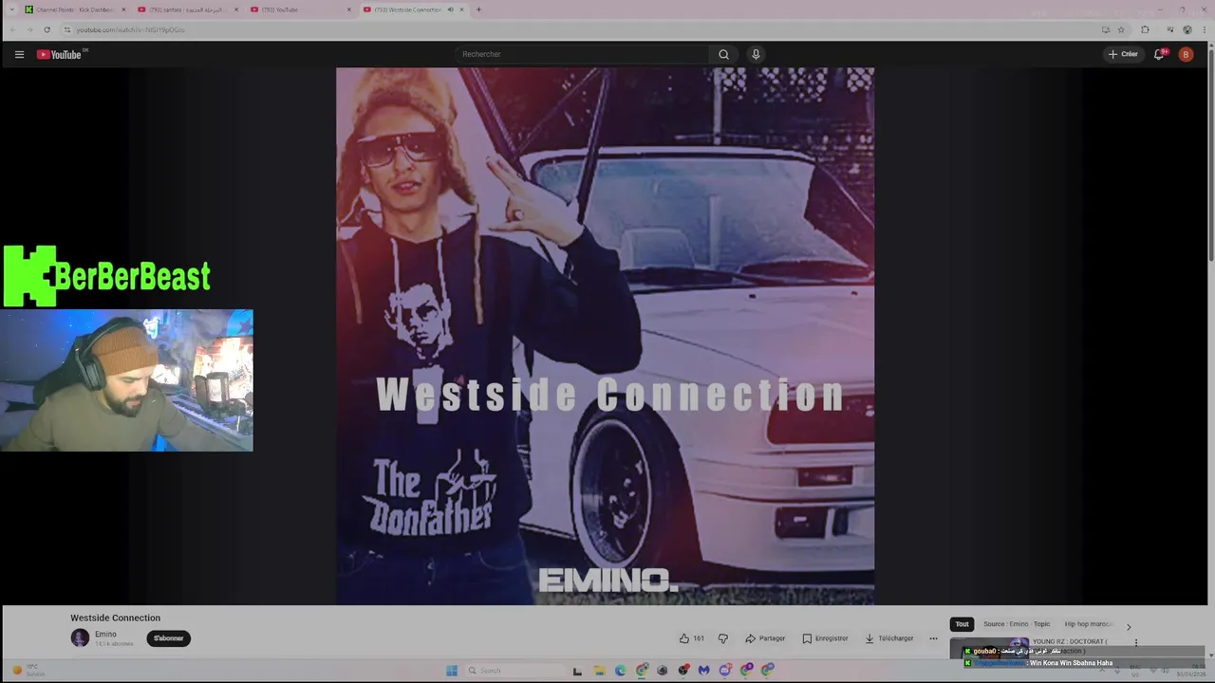Viewport: 1215px width, 683px height.
Task: Select the Hip-hop marocain chip
Action: [1089, 624]
